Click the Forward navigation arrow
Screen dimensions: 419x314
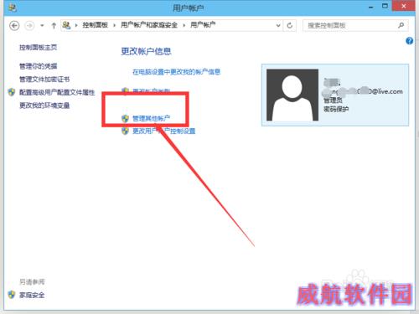[29, 26]
